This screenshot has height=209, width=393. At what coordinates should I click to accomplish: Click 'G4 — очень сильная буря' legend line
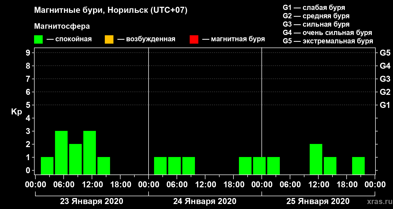(327, 33)
